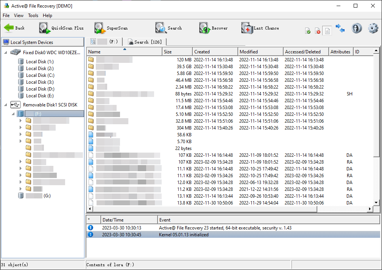Click scroll up arrow in file list
382x270 pixels.
point(376,51)
